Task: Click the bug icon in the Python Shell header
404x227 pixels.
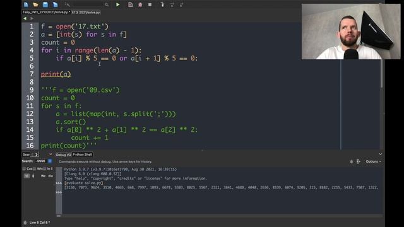Action: pyautogui.click(x=352, y=161)
